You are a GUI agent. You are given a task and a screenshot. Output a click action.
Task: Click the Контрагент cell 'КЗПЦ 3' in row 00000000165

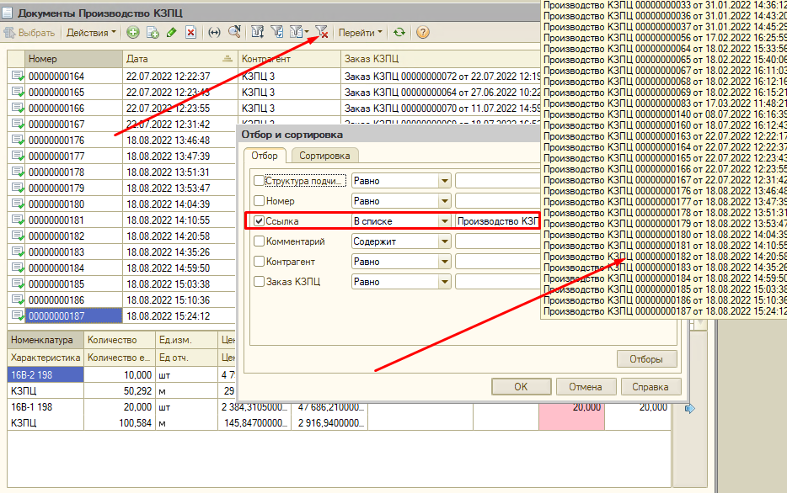tap(289, 93)
